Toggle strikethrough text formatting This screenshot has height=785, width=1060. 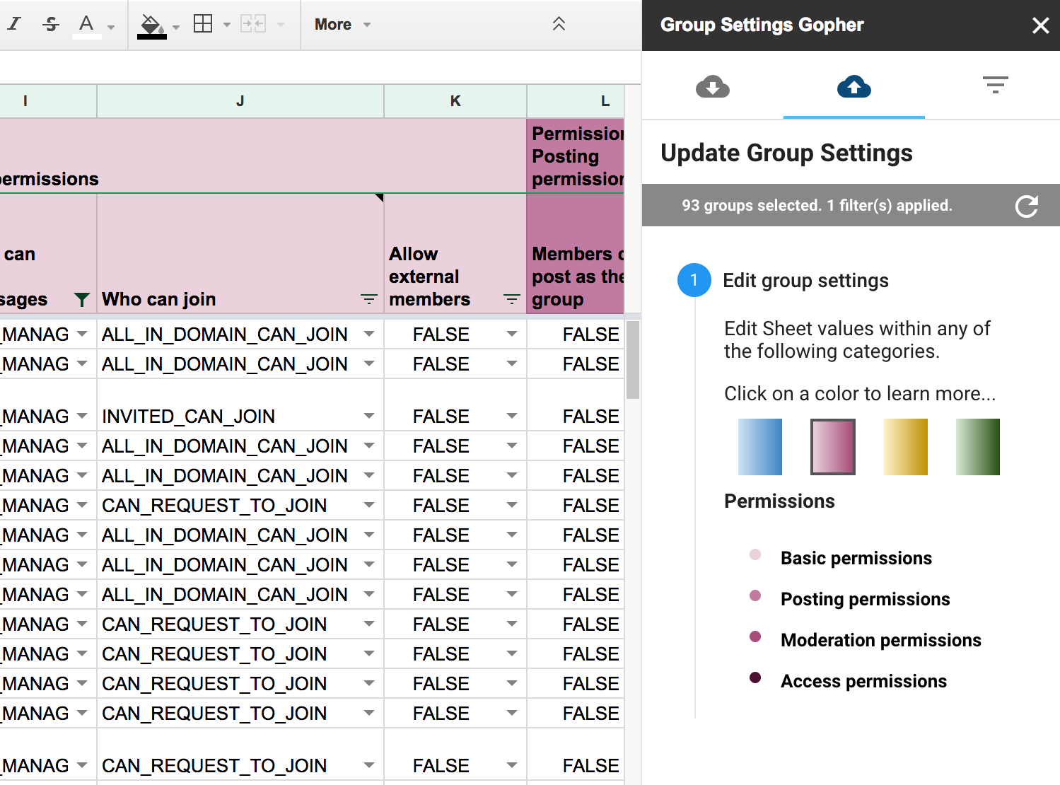[51, 24]
